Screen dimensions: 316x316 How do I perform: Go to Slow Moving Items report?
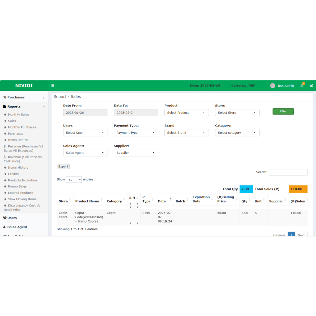22,199
